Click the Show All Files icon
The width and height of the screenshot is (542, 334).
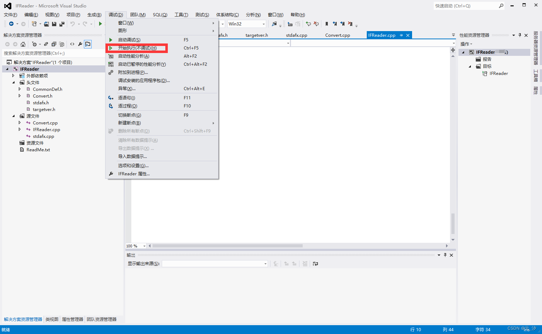point(62,44)
